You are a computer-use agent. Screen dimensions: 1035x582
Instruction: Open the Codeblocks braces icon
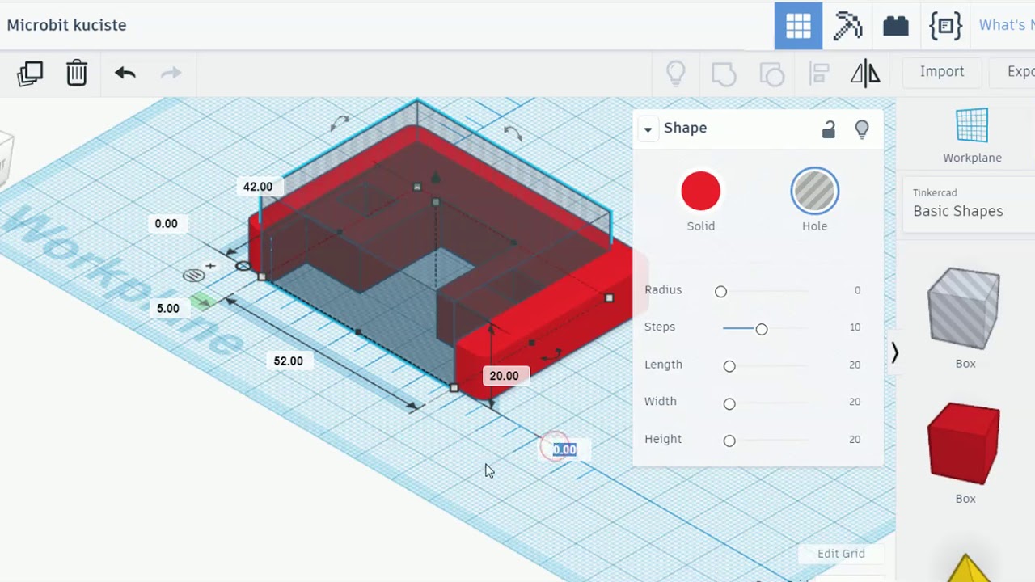tap(945, 26)
